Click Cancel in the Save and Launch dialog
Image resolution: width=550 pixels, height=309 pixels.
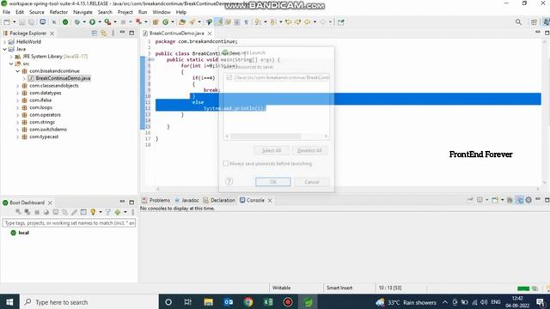312,182
